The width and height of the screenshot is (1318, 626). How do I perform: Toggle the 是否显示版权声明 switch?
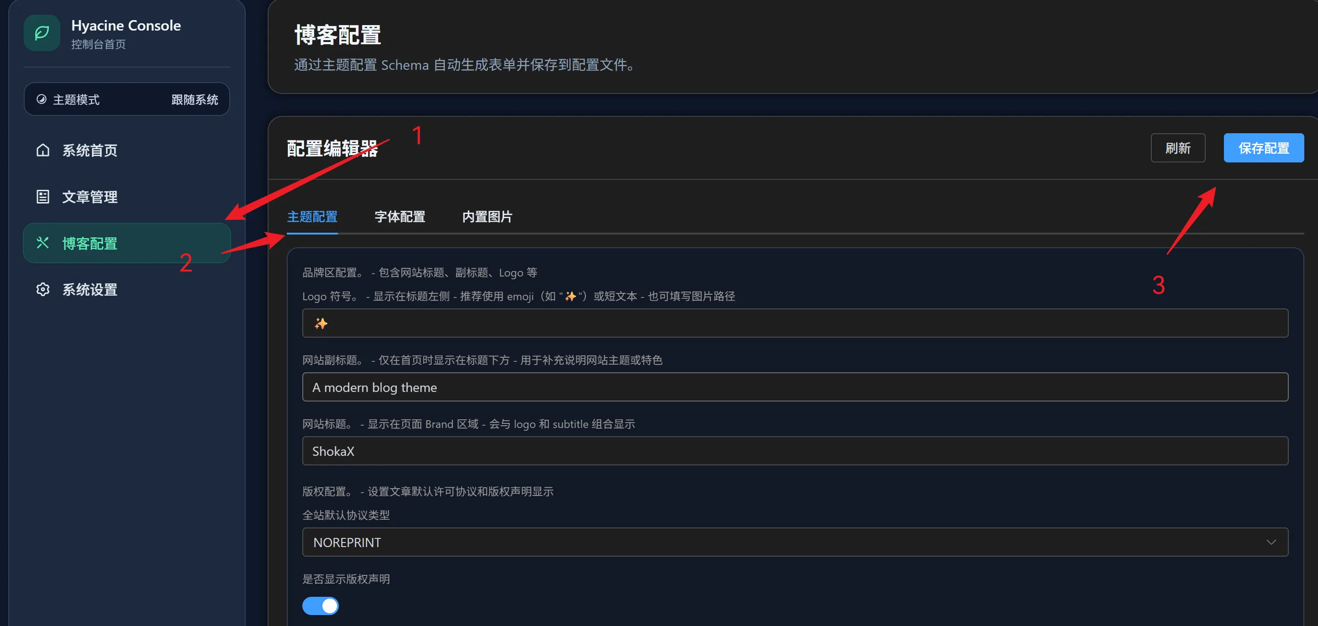click(x=320, y=606)
